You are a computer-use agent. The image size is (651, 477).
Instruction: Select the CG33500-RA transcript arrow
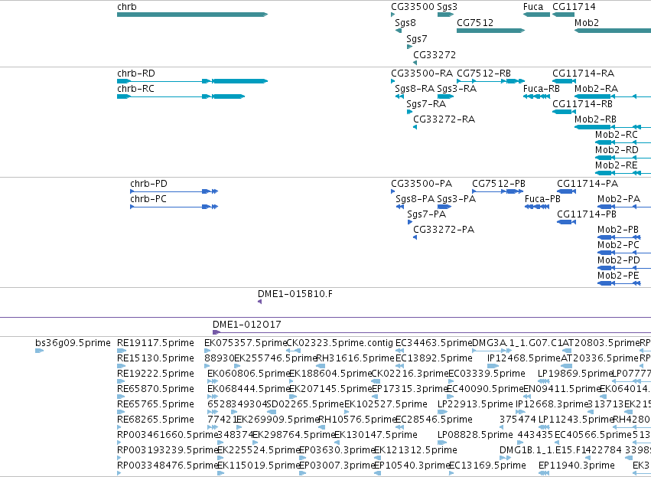392,81
